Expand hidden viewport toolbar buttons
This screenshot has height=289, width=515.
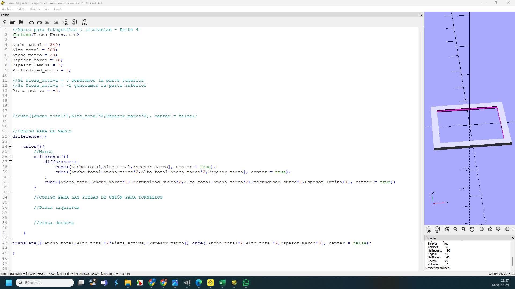pos(513,229)
